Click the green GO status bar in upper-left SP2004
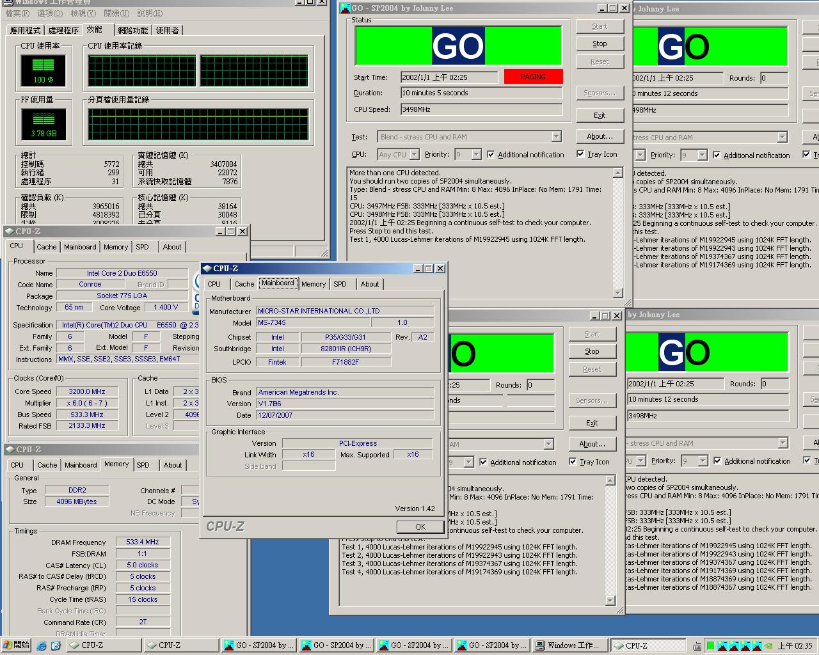The width and height of the screenshot is (819, 655). pyautogui.click(x=458, y=45)
